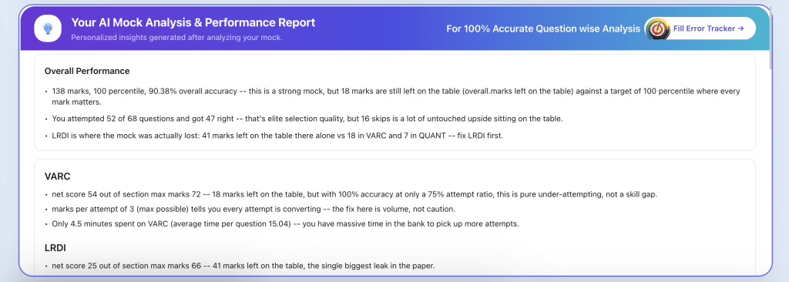Screen dimensions: 789x282
Task: Click the bullseye target icon beside Fill Error Tracker
Action: point(658,29)
